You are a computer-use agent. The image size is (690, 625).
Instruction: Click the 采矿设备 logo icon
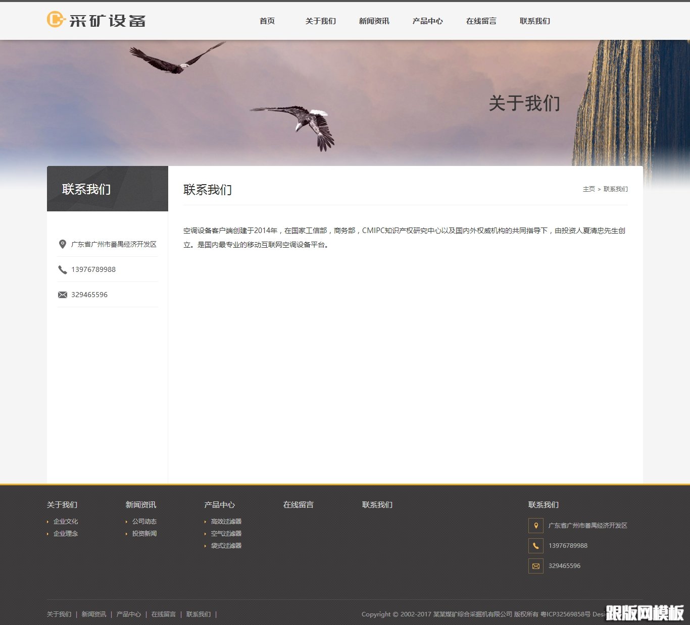click(55, 20)
